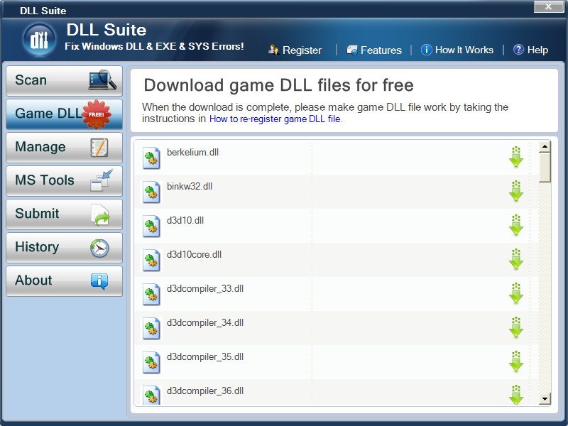This screenshot has width=568, height=426.
Task: Select the binkw32.dll file name
Action: point(190,186)
